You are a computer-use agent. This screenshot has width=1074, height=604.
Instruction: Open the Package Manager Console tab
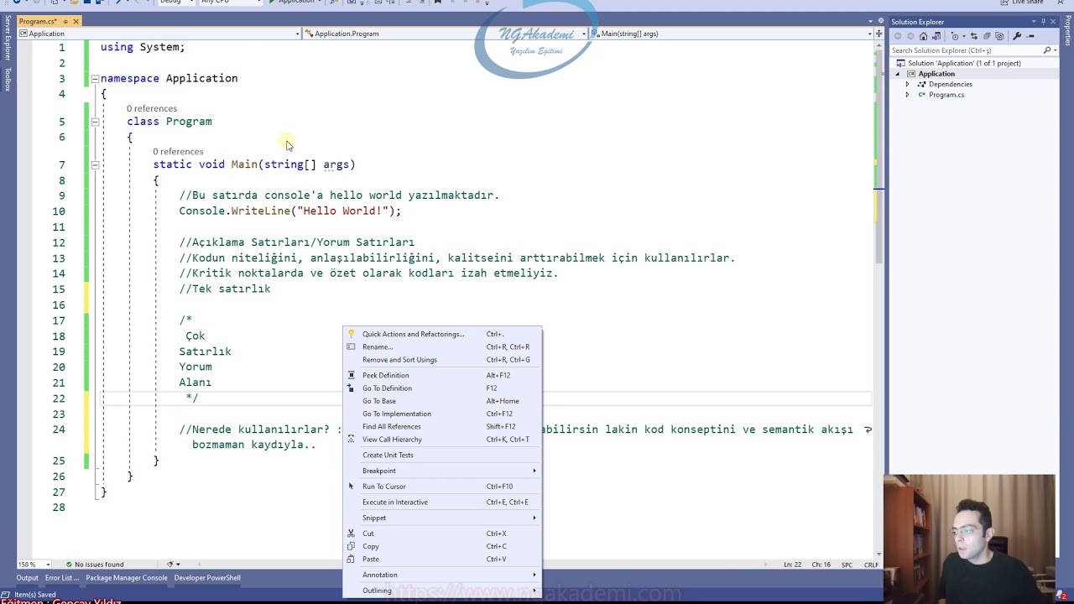pos(127,578)
